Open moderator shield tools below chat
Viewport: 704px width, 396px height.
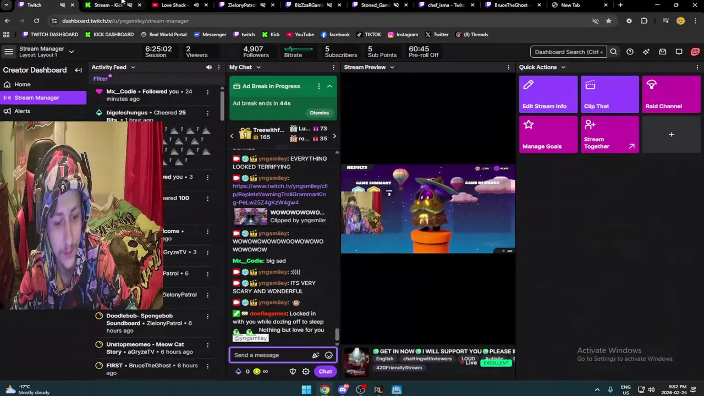[x=293, y=372]
